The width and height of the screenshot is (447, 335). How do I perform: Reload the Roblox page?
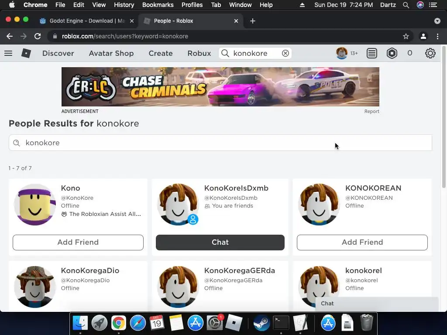tap(38, 36)
